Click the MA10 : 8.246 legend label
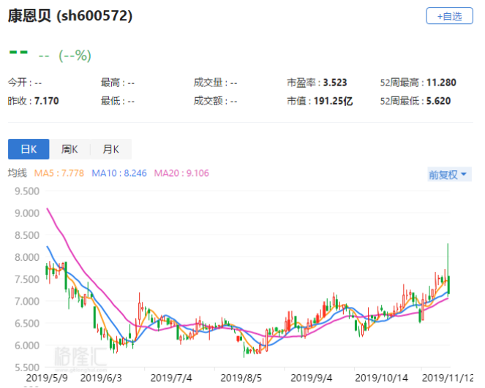Image resolution: width=485 pixels, height=388 pixels. coord(119,173)
